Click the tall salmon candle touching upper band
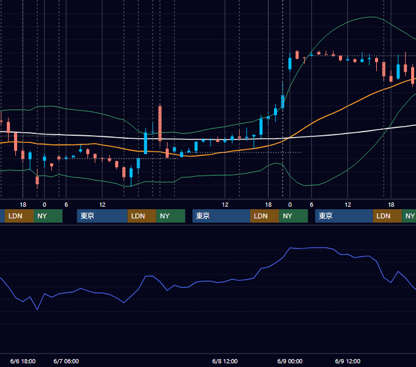This screenshot has height=367, width=416. 160,124
